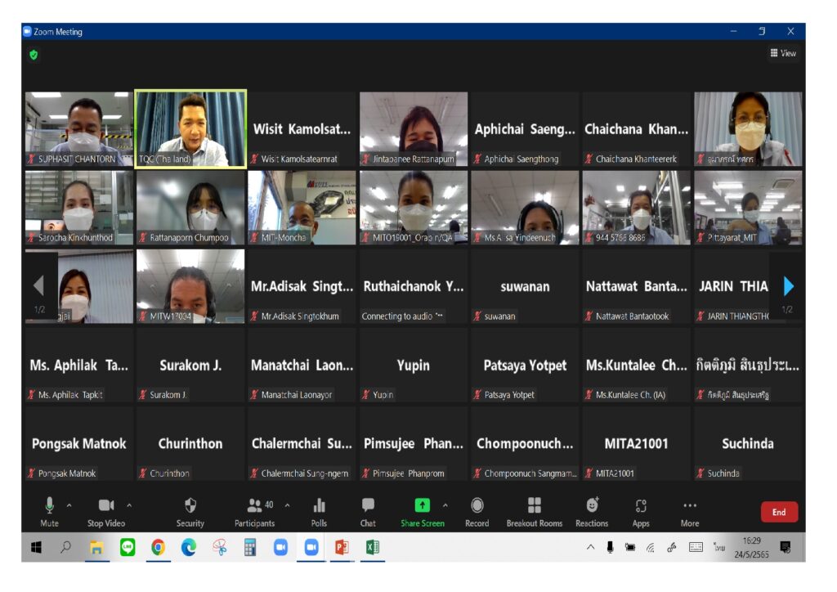Open the Apps icon in toolbar
The height and width of the screenshot is (592, 837).
[x=641, y=506]
